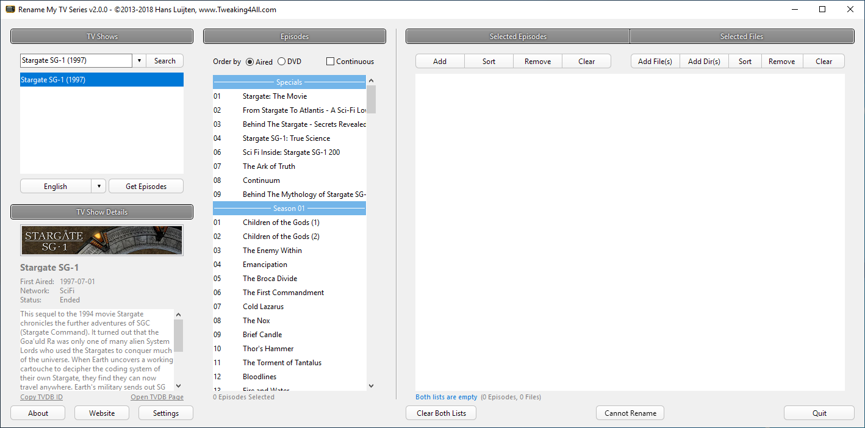Open the TV show name dropdown arrow
865x428 pixels.
pos(139,61)
